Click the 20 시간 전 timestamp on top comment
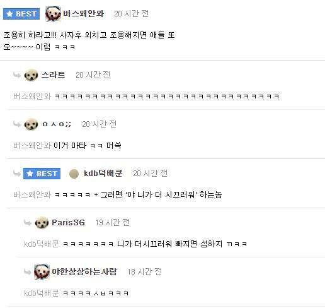Screen dimensions: 325x308 click(x=132, y=14)
